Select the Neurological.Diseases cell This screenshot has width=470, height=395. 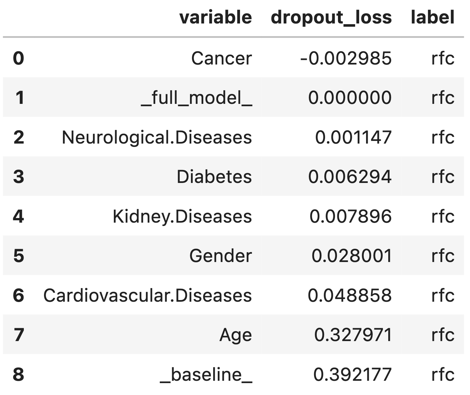point(157,137)
